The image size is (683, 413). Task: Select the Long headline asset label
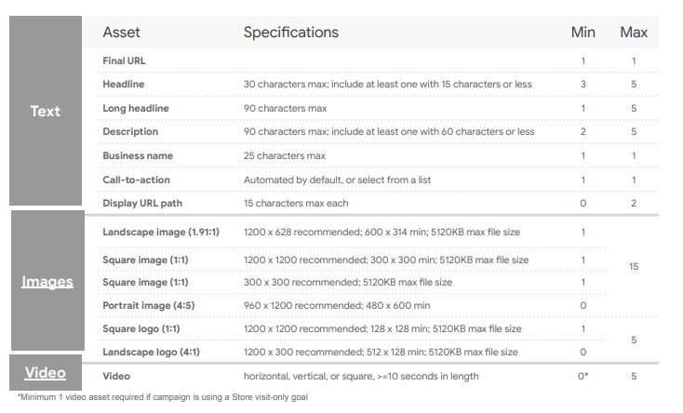coord(136,108)
